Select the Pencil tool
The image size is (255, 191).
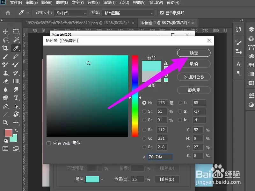tap(16, 56)
